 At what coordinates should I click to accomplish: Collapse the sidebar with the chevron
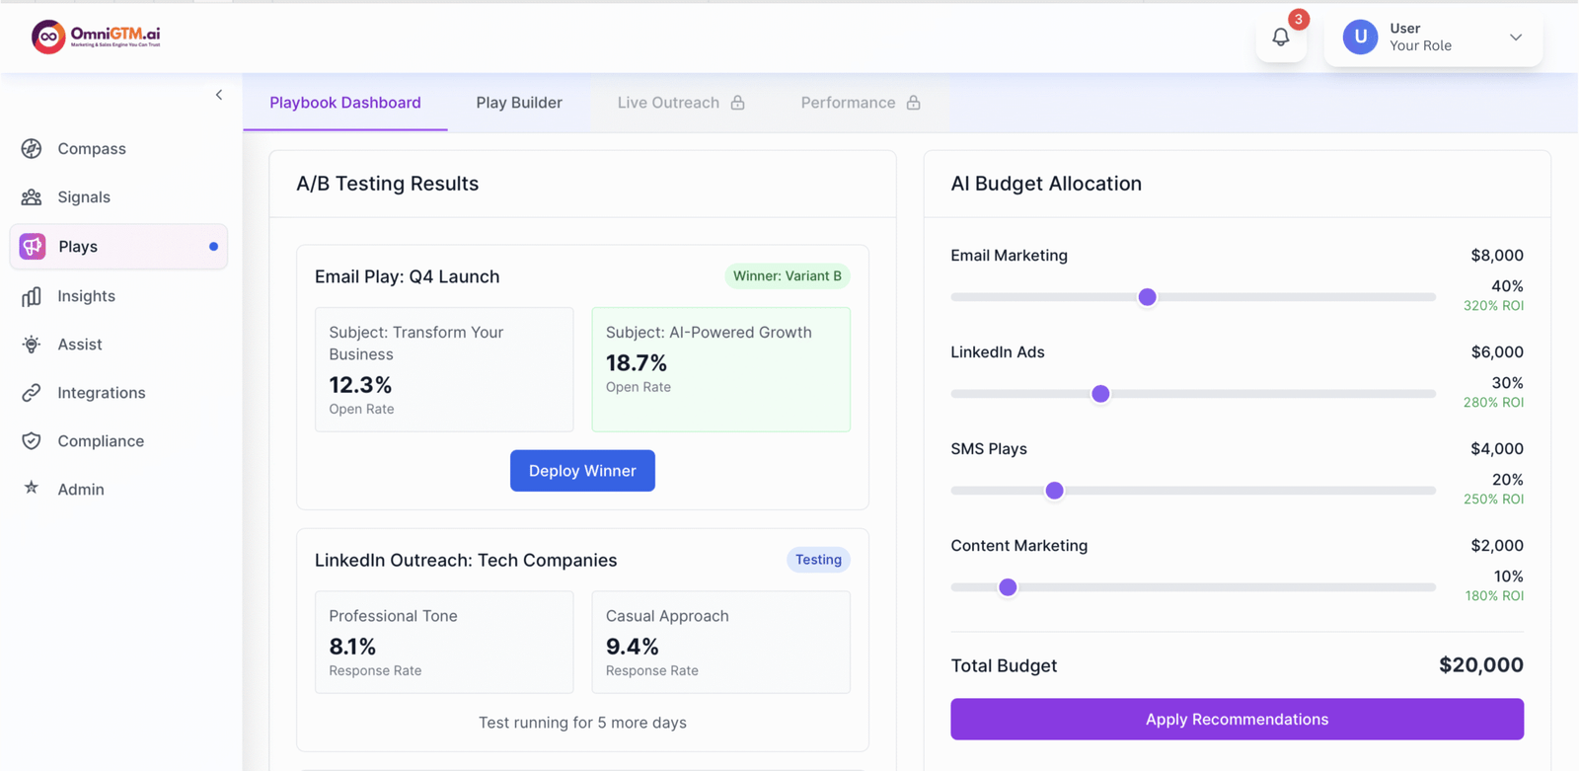click(219, 95)
